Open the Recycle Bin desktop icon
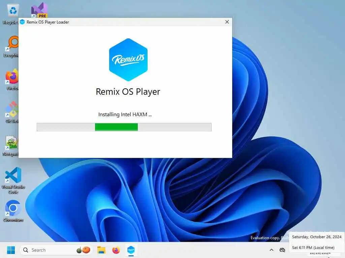345x258 pixels. point(13,13)
